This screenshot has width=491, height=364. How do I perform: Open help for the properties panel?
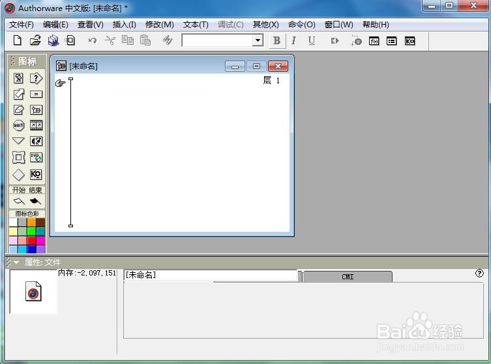coord(479,273)
